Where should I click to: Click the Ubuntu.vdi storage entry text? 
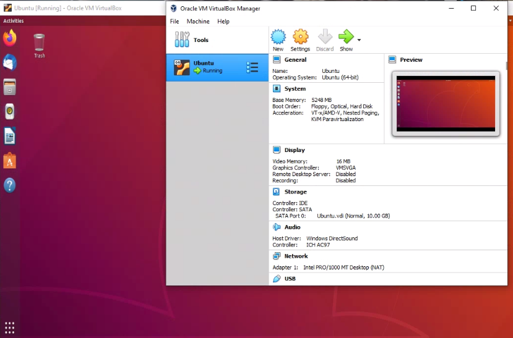[353, 216]
